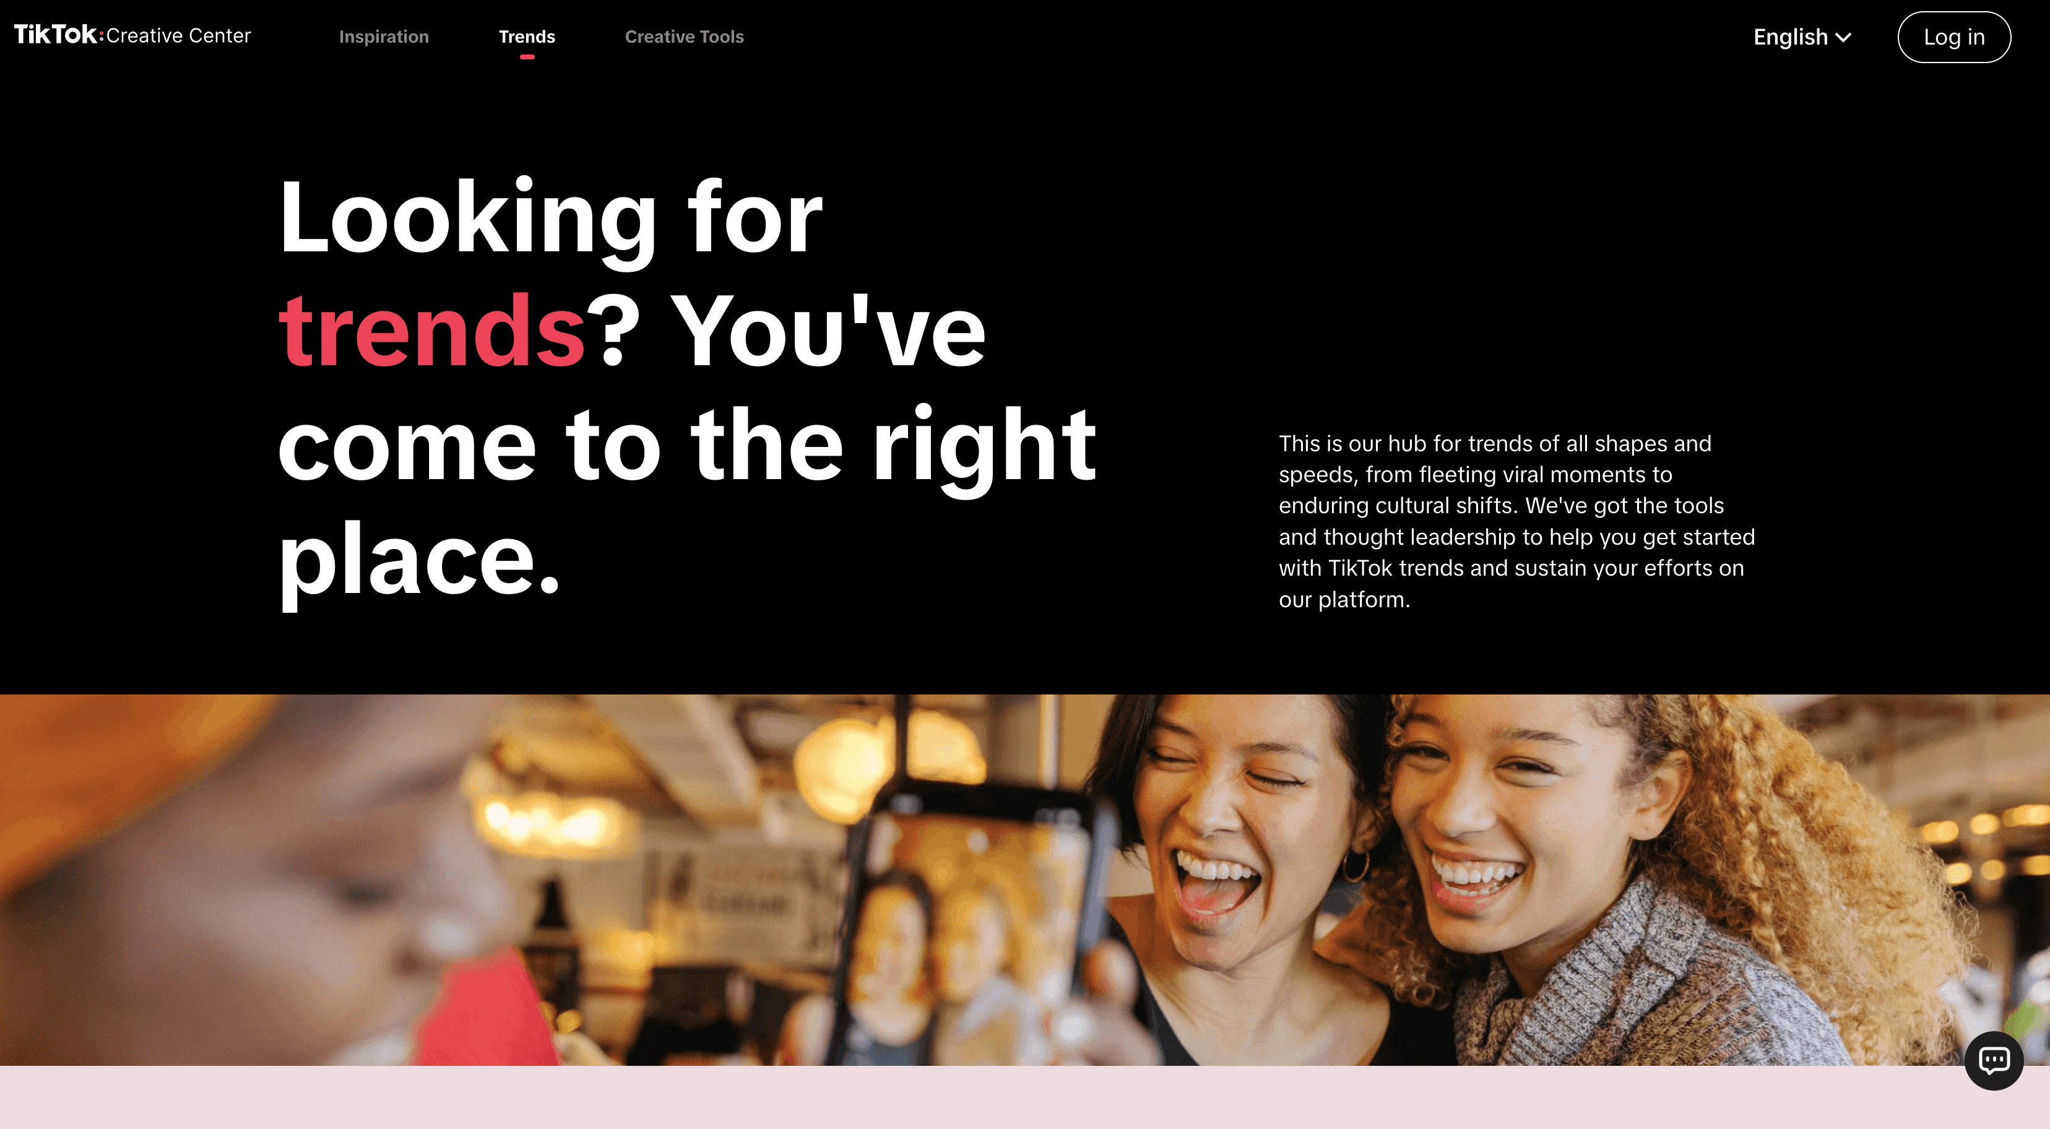Click the pale pink section below banner
Screen dimensions: 2050x1129
point(1025,1097)
